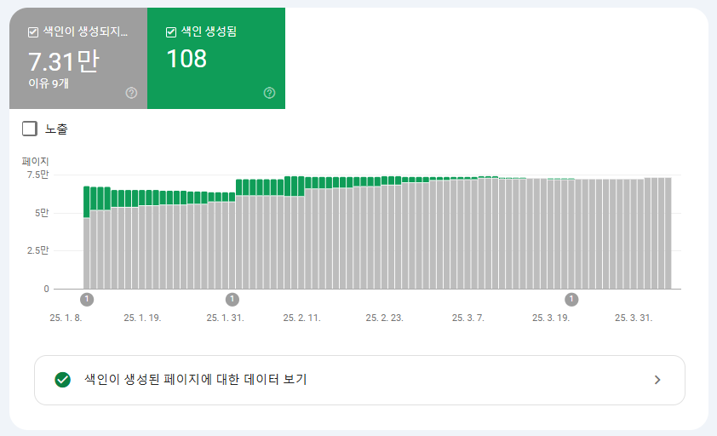Screen dimensions: 717x436
Task: Enable the 노출 checkbox
Action: (x=30, y=129)
